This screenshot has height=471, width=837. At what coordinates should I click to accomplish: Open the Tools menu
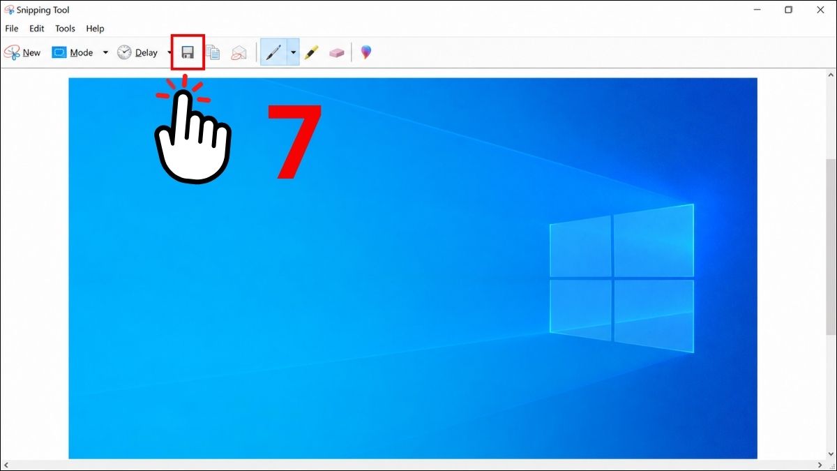pyautogui.click(x=65, y=29)
